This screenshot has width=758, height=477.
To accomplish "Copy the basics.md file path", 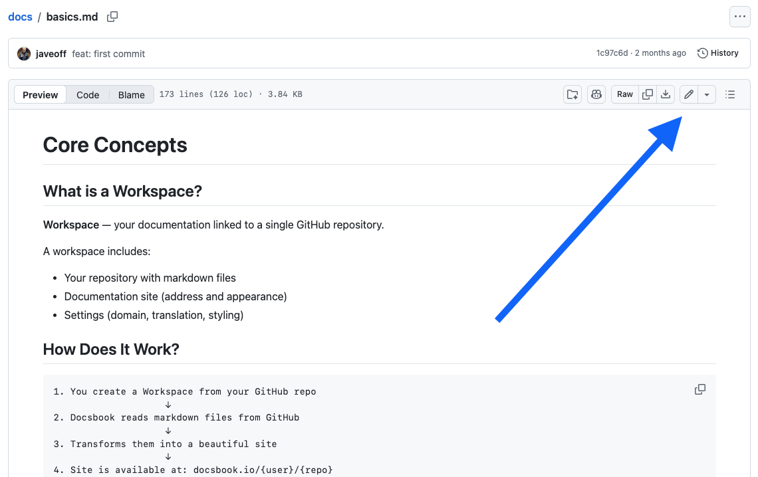I will (112, 17).
